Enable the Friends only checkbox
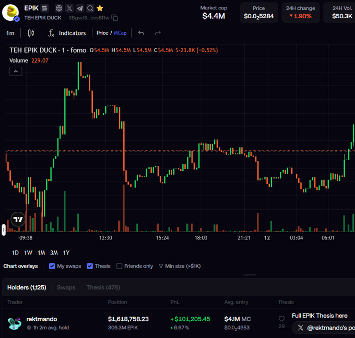Viewport: 355px width, 338px height. [x=119, y=266]
